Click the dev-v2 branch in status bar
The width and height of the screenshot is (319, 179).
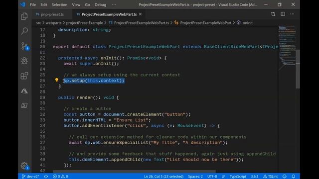30,177
